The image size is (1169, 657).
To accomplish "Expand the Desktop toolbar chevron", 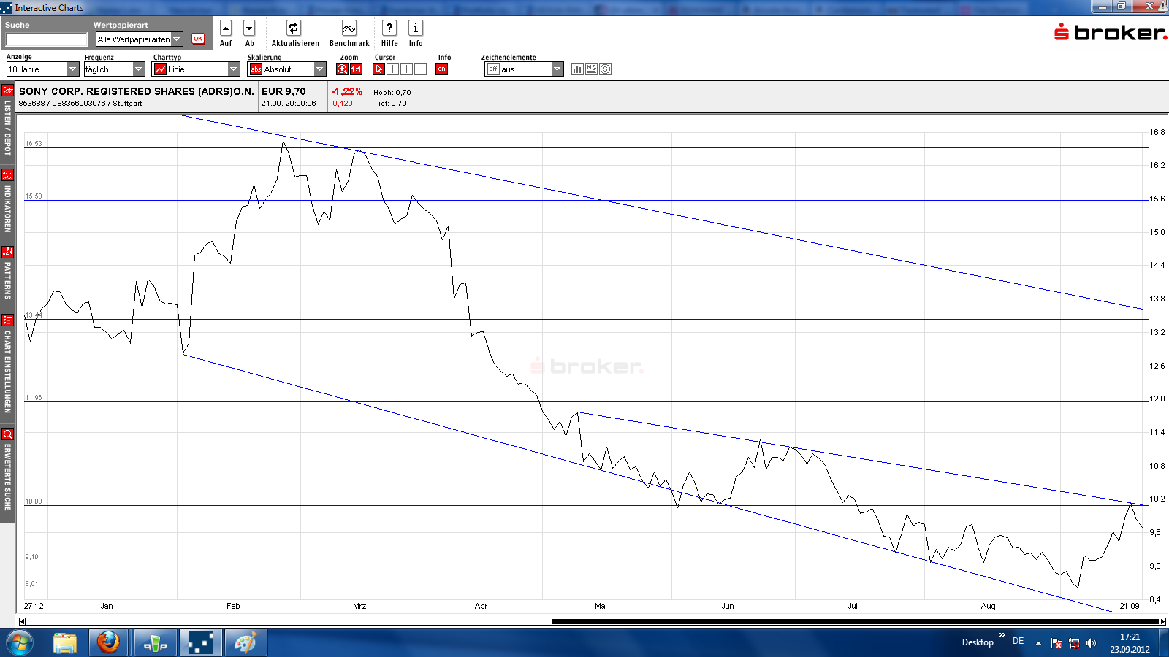I will point(1002,635).
